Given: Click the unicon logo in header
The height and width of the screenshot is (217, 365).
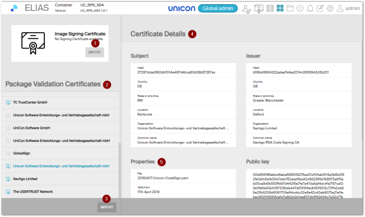Looking at the screenshot, I should point(181,9).
